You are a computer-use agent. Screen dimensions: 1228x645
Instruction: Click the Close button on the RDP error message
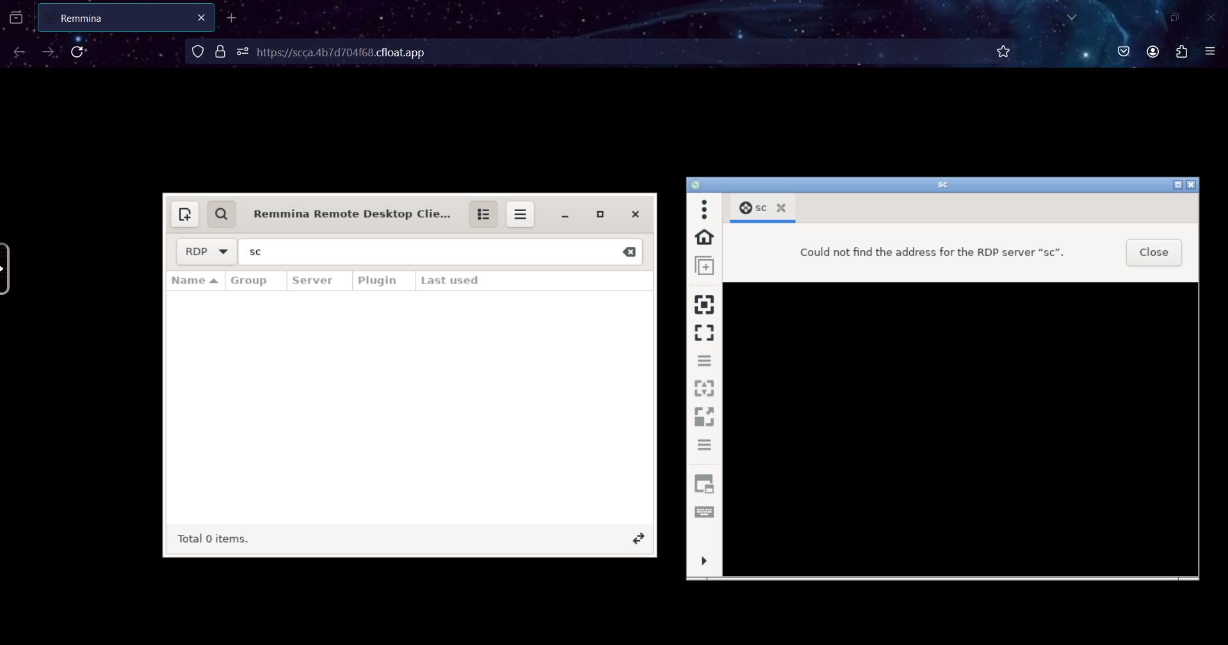[1154, 252]
